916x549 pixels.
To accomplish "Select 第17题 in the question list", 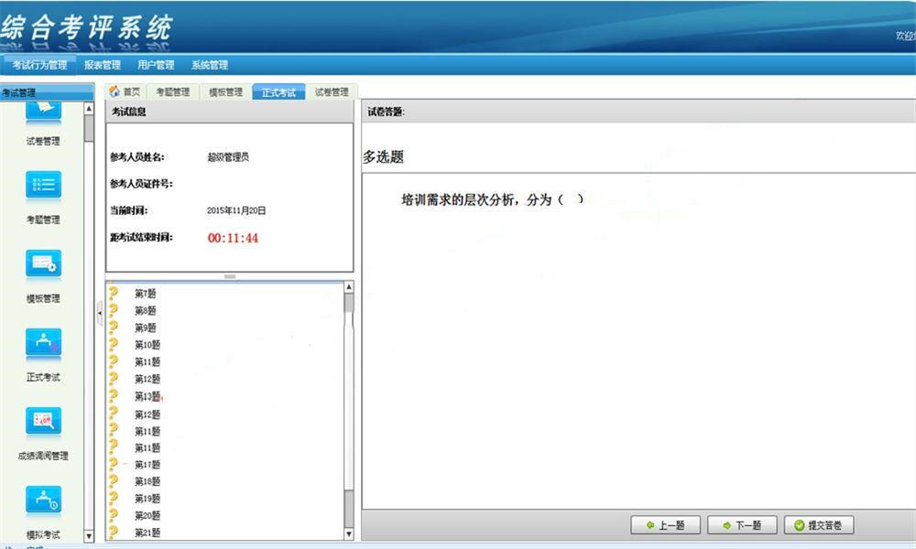I will [x=147, y=465].
